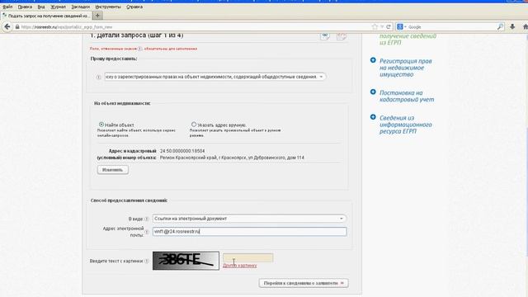Click the info icon left of request type dropdown
This screenshot has width=528, height=297.
(99, 77)
